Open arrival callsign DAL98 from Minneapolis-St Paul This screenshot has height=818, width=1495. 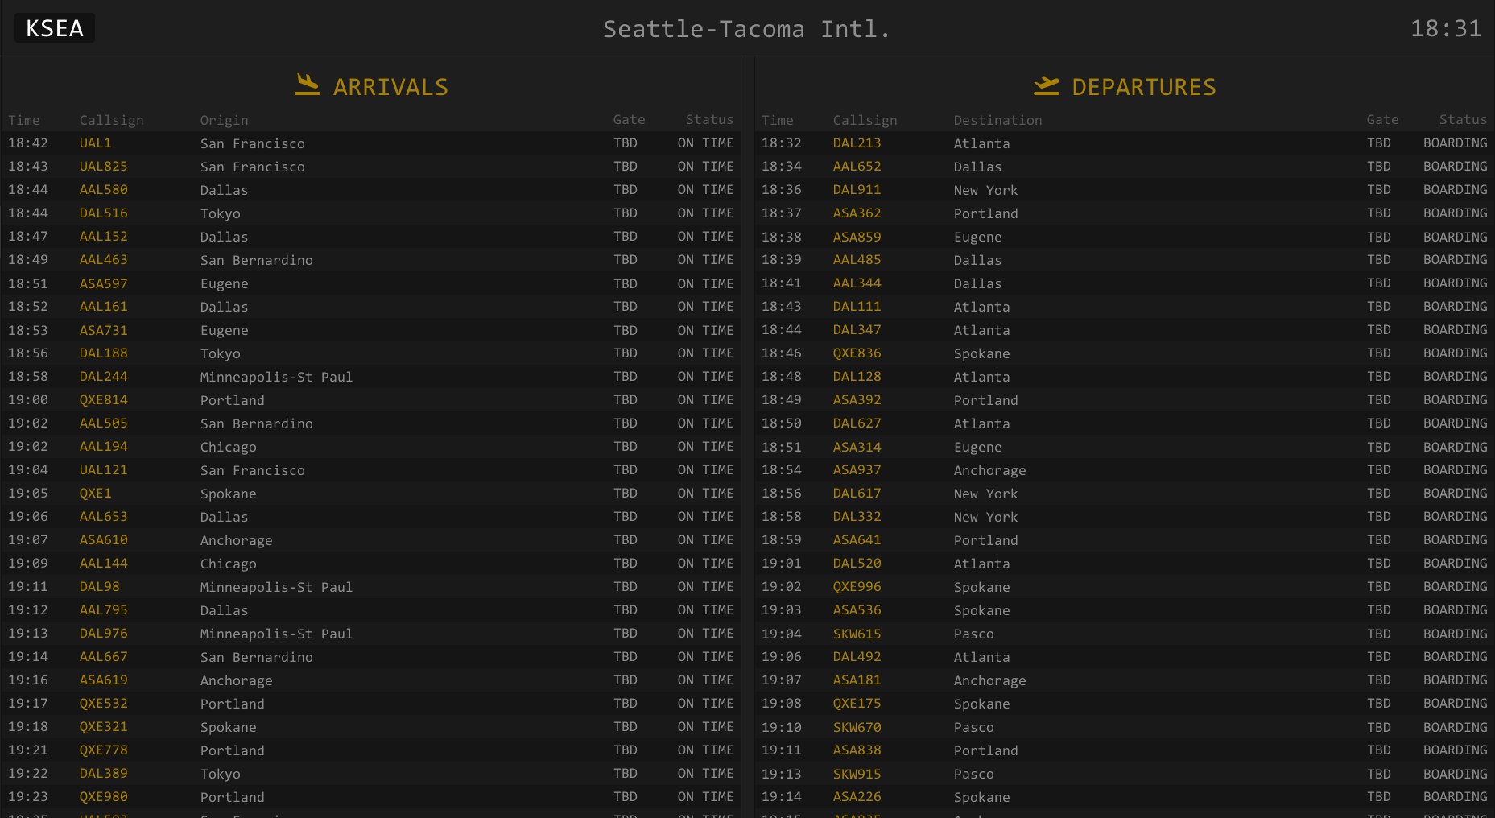99,587
